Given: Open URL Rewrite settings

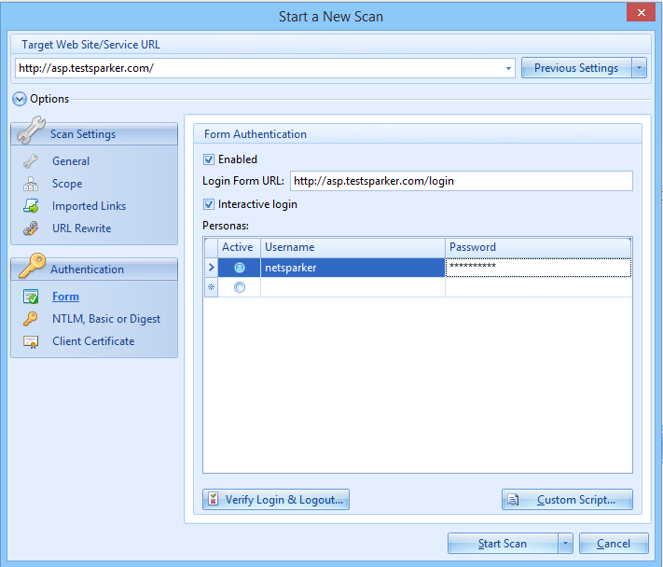Looking at the screenshot, I should coord(82,228).
